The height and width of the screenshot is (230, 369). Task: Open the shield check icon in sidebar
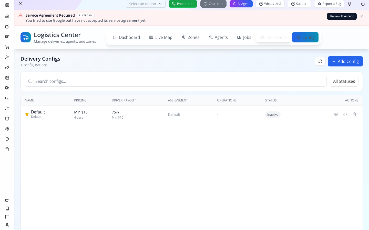tap(7, 139)
